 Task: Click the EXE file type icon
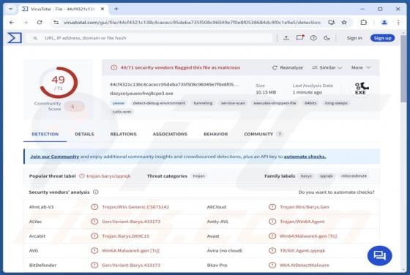(362, 88)
